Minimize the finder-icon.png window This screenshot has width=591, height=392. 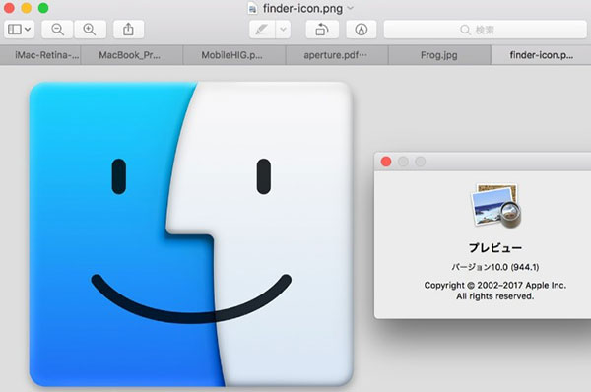click(x=26, y=8)
